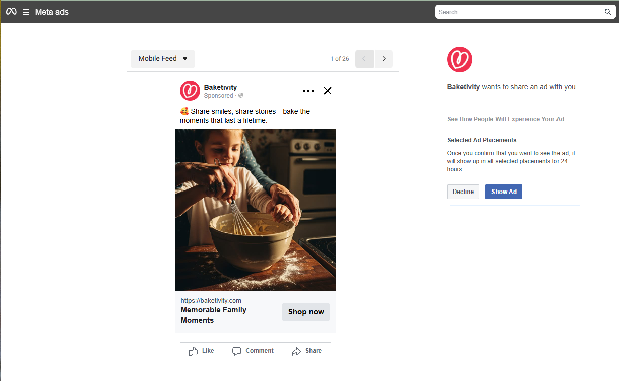
Task: Click the Comment speech bubble icon
Action: click(237, 351)
